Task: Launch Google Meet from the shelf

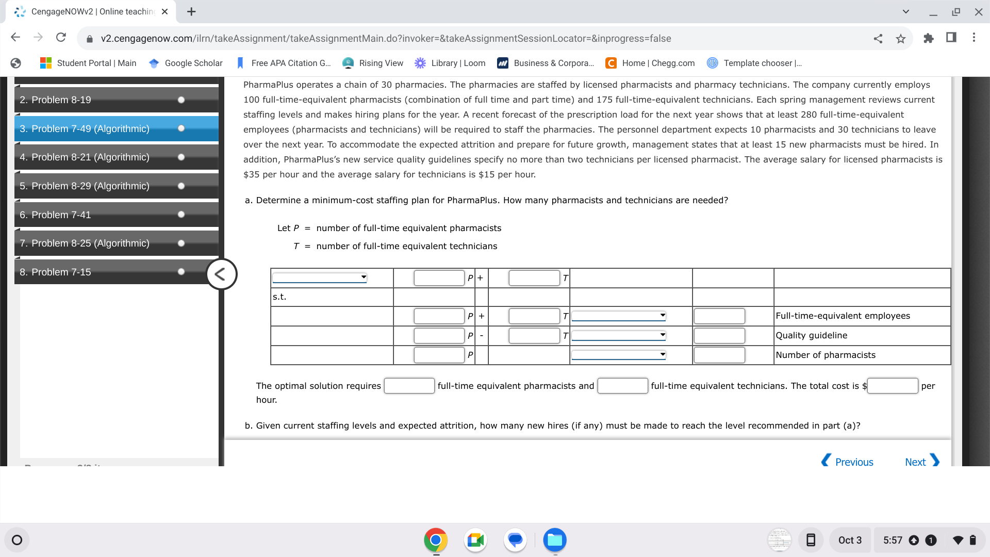Action: [x=475, y=540]
